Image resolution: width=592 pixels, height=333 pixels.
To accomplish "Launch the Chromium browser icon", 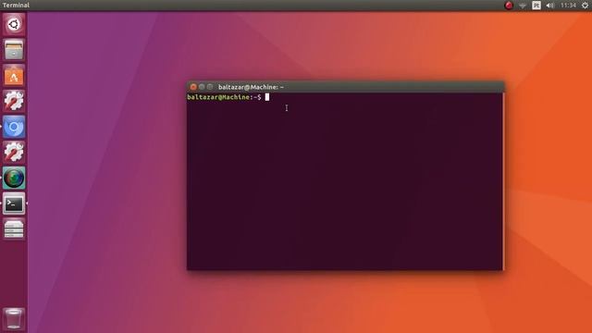I will click(14, 127).
